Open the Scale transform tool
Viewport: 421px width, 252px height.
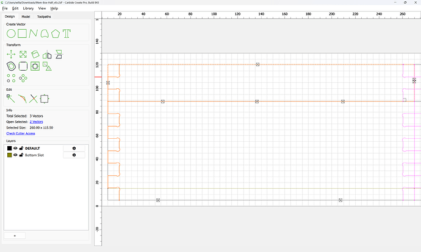click(x=23, y=54)
